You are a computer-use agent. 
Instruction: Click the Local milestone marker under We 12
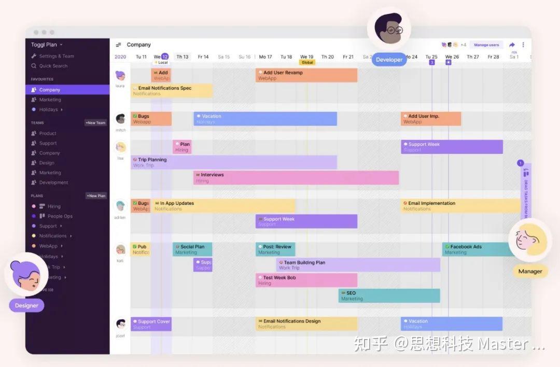(163, 62)
